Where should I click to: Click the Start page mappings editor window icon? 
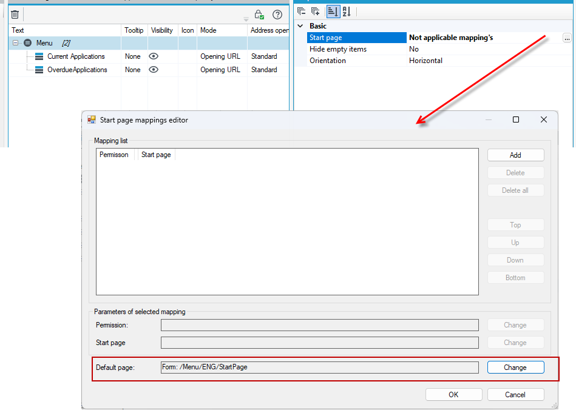pyautogui.click(x=92, y=119)
